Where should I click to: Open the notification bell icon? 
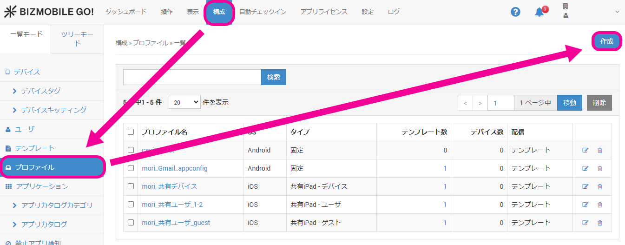pyautogui.click(x=539, y=12)
